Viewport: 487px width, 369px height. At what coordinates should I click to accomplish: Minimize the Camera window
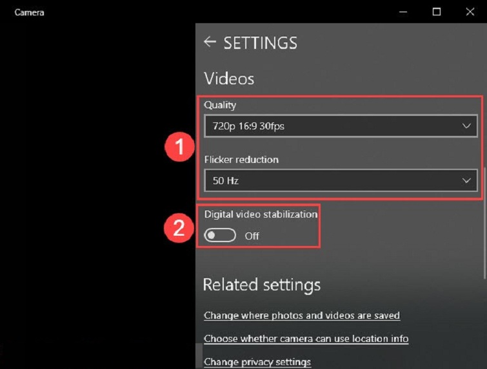click(403, 12)
